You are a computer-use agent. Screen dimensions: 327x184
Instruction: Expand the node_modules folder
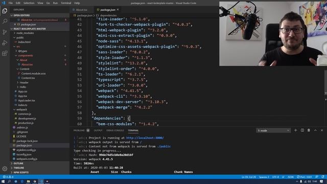40,33
